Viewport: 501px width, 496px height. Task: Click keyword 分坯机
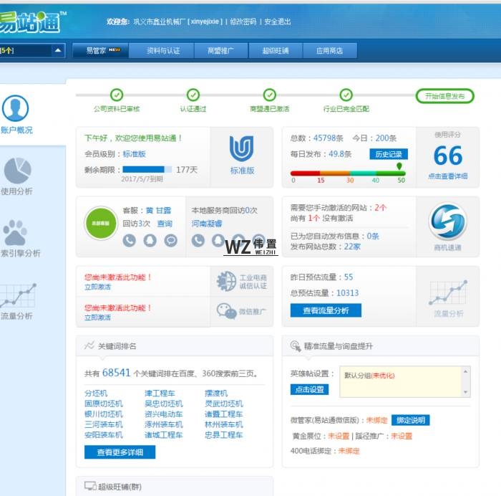[x=96, y=393]
